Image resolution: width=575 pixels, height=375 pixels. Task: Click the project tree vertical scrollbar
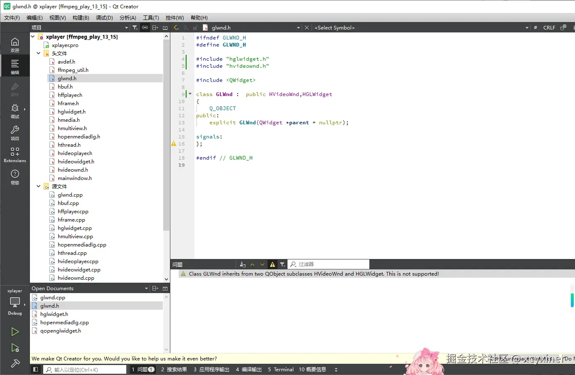point(166,135)
